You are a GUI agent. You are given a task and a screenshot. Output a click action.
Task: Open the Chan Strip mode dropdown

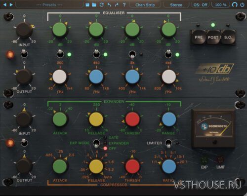point(145,5)
